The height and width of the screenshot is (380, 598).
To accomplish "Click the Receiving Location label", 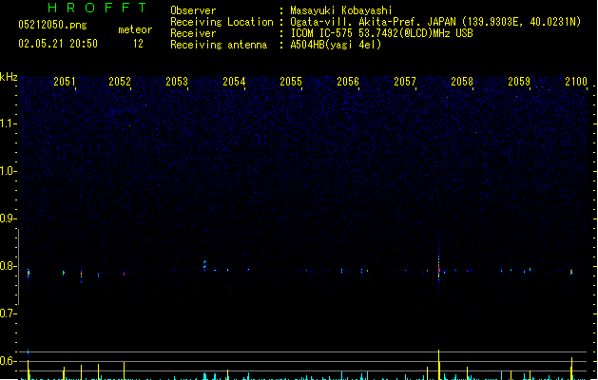I will coord(222,22).
